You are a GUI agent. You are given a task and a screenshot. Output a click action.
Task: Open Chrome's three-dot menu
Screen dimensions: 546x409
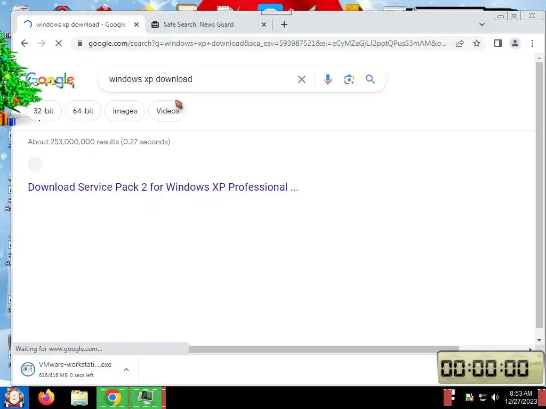tap(532, 43)
